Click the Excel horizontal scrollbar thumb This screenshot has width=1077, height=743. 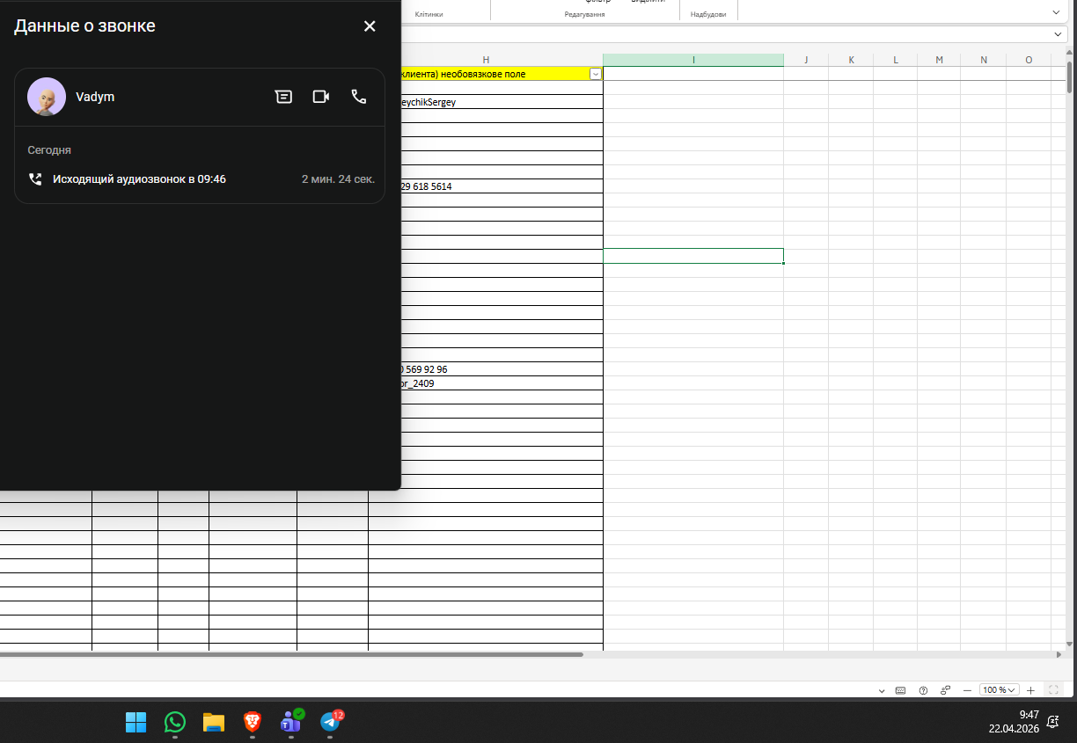point(291,654)
